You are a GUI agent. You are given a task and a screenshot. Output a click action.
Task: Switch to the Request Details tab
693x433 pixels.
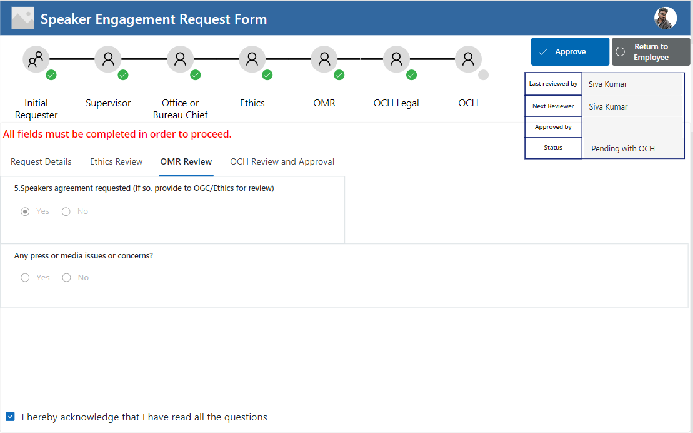(x=41, y=161)
